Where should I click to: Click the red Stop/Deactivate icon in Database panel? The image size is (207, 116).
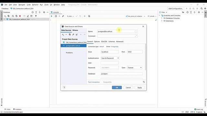coord(20,16)
